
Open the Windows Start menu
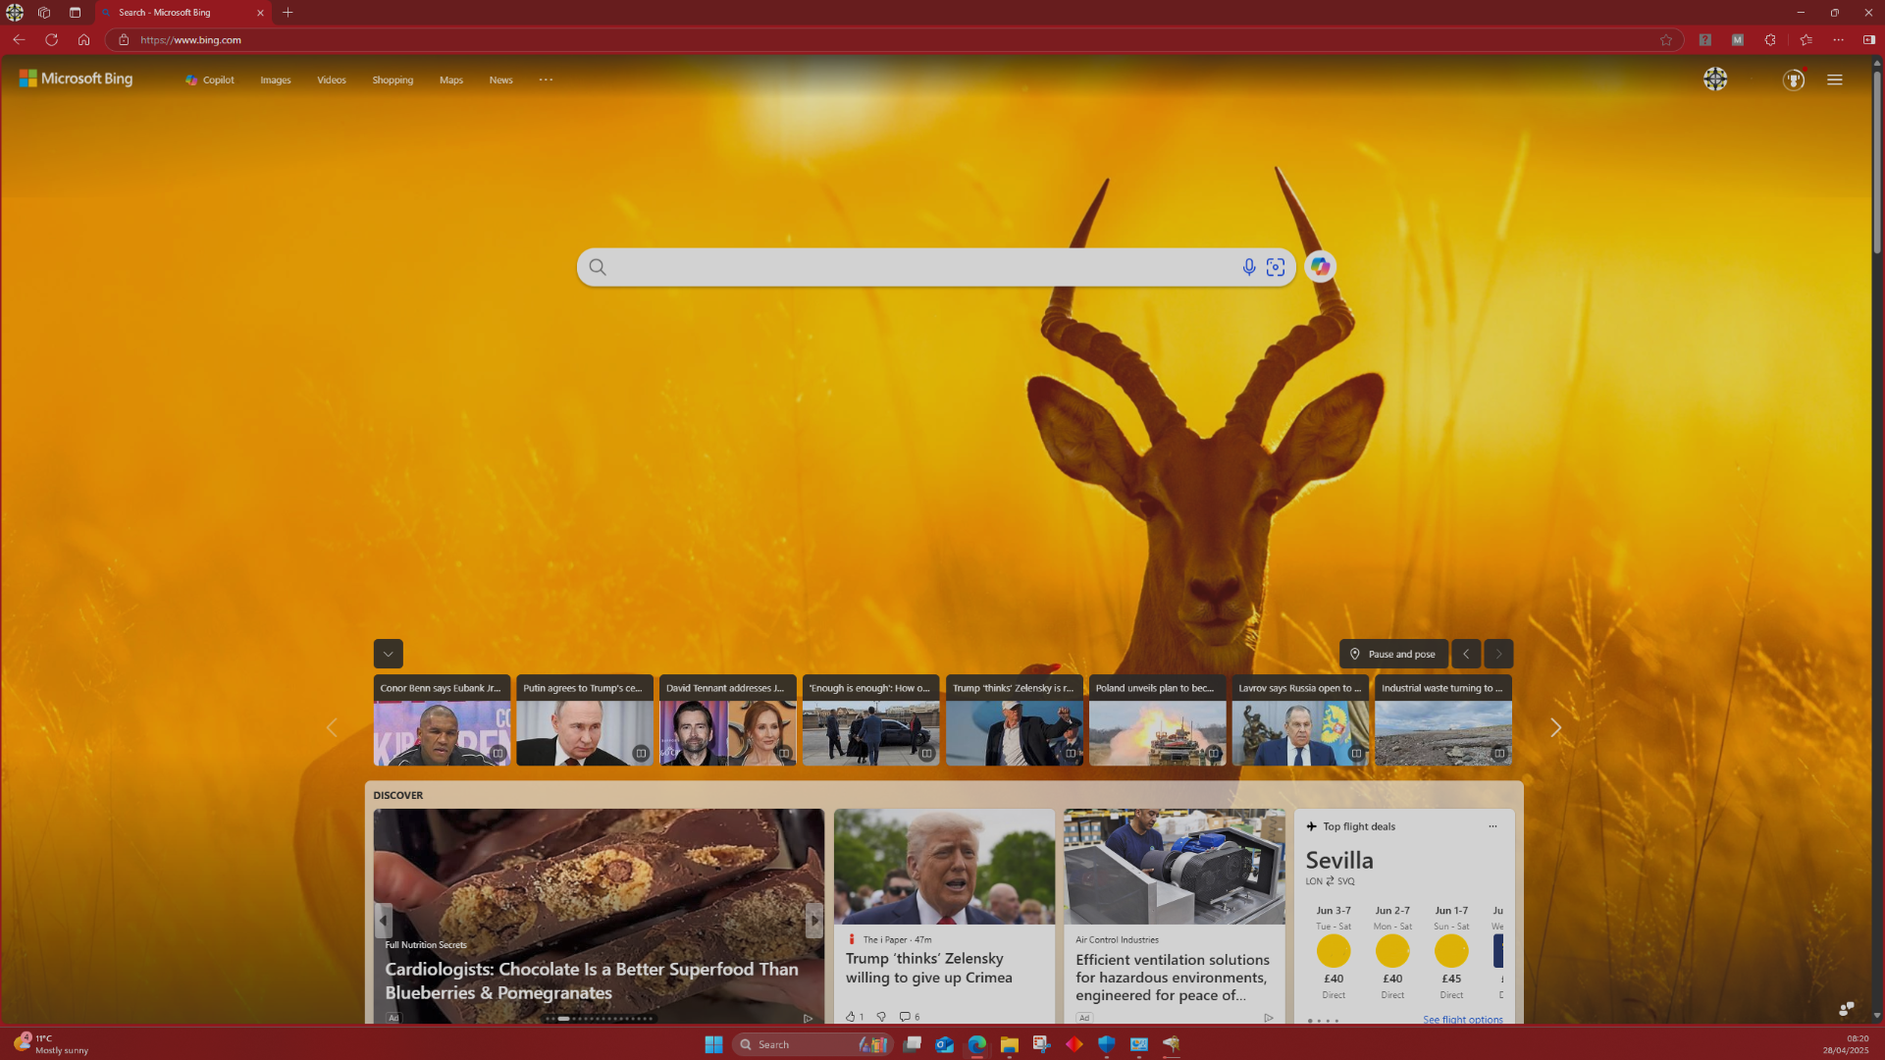[713, 1044]
